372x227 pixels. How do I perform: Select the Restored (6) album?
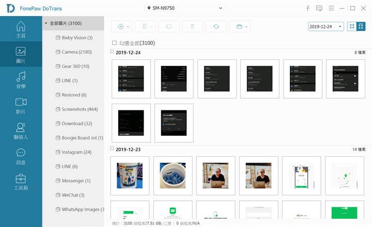[x=71, y=95]
